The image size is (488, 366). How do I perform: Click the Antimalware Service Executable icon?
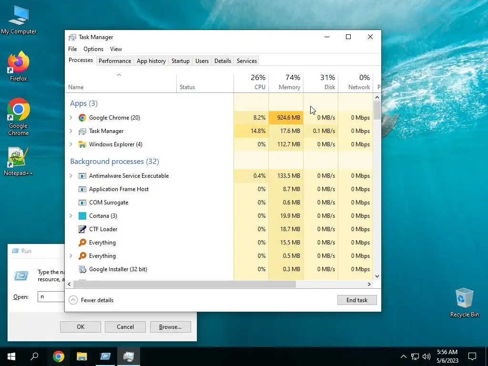coord(82,176)
